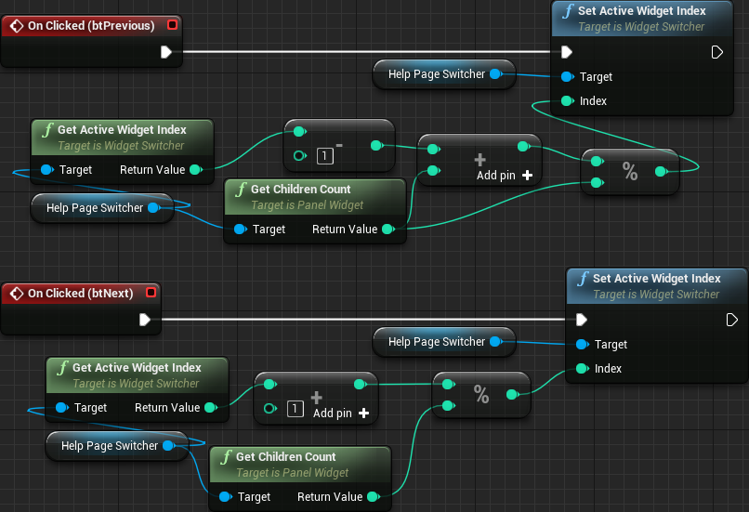Click output pin of the subtract node
The image size is (749, 512).
[376, 146]
